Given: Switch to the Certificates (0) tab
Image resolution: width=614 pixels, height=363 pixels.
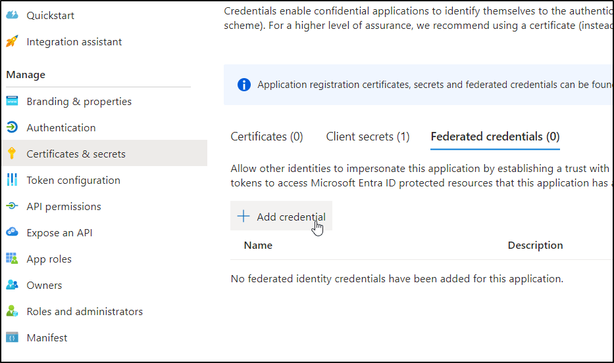Looking at the screenshot, I should tap(267, 137).
